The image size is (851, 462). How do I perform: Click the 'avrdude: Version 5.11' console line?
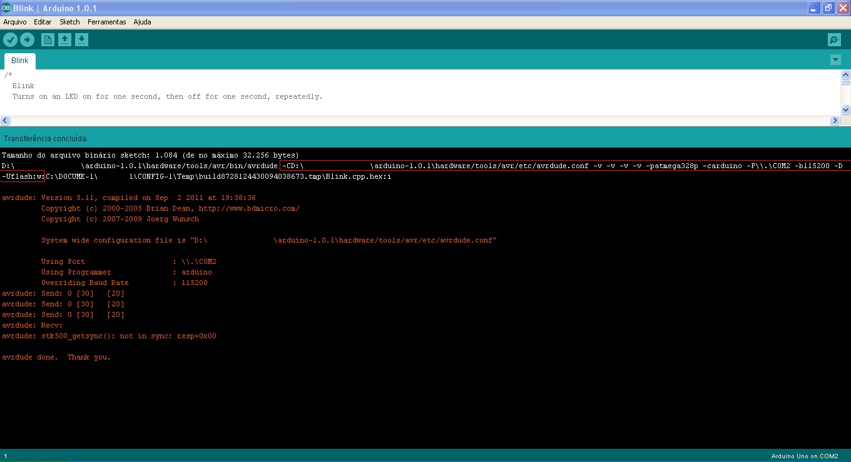129,198
